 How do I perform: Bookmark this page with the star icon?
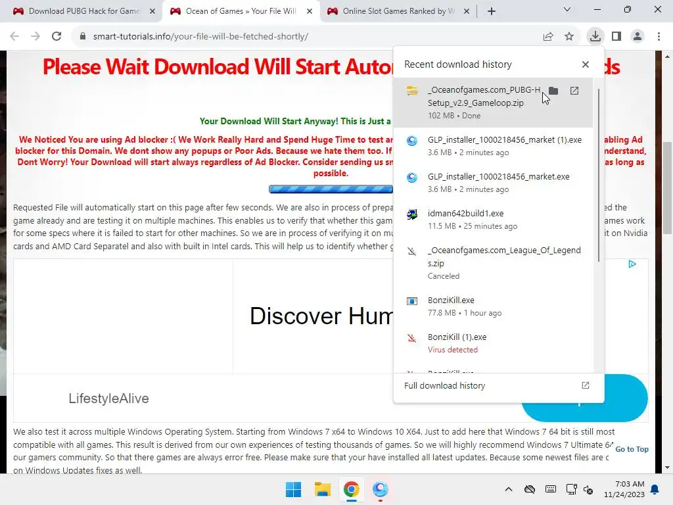(x=569, y=37)
